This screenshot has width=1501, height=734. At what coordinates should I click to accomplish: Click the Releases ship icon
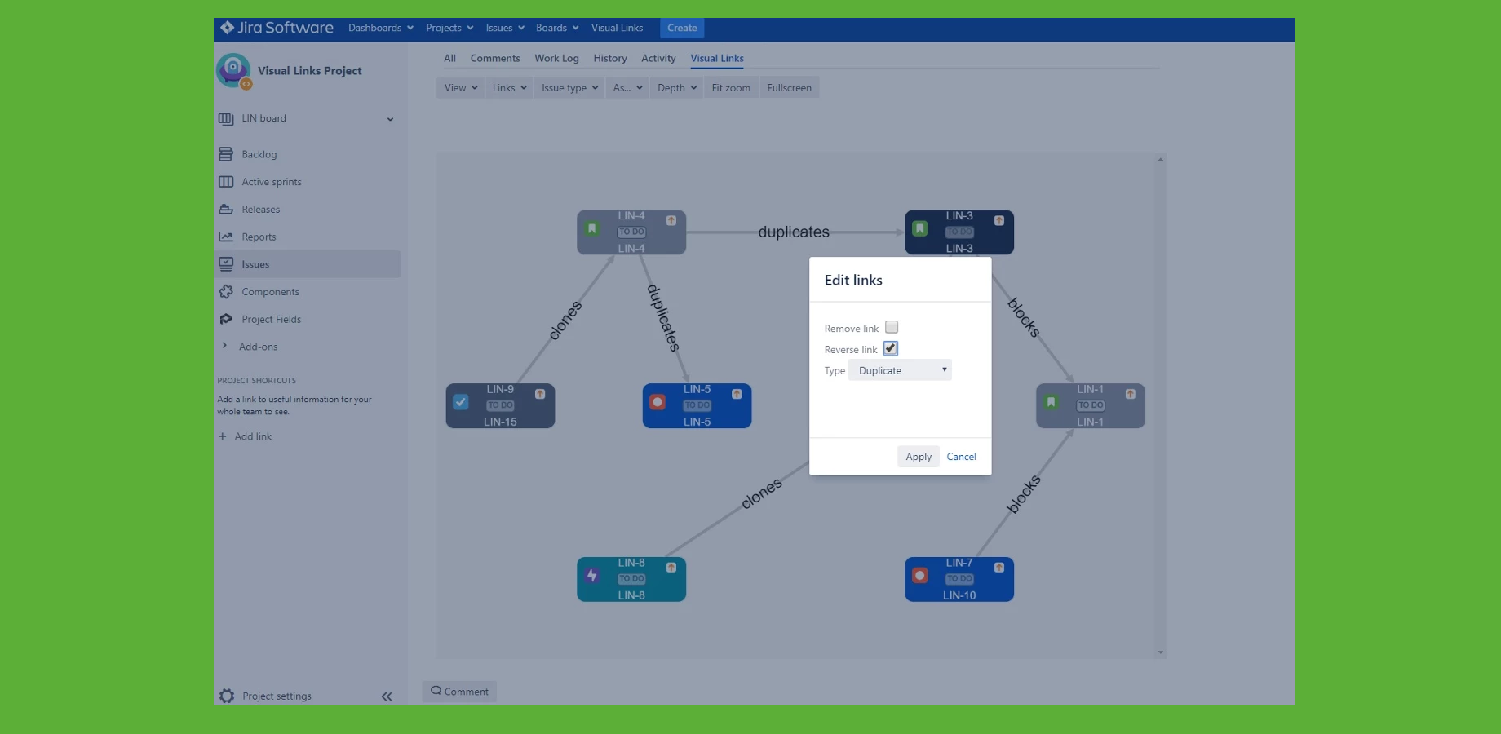(226, 210)
